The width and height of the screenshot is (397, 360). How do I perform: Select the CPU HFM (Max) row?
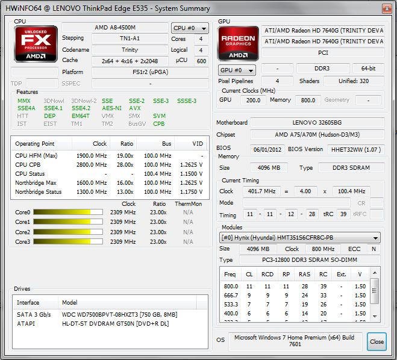coord(110,155)
